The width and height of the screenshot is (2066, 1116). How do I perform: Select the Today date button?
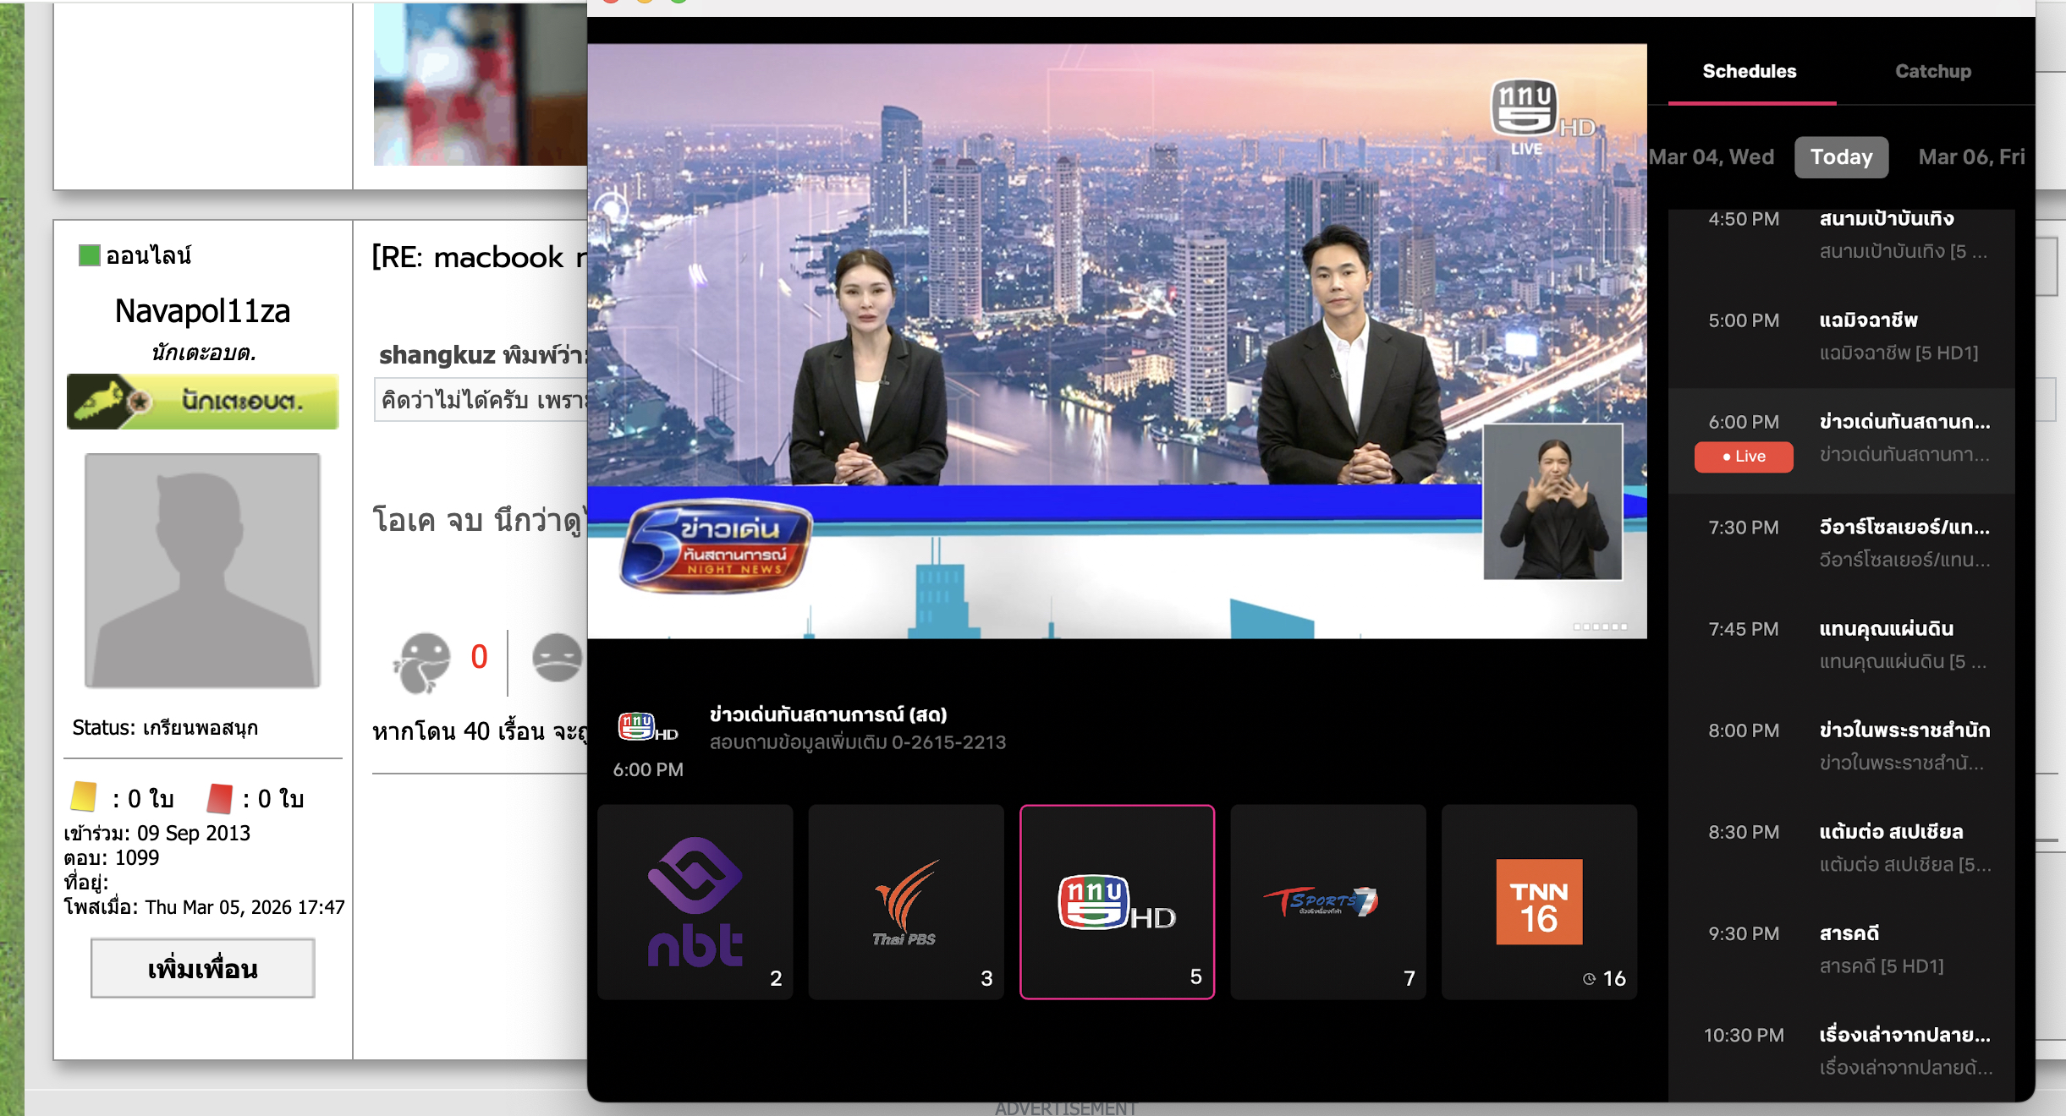(x=1841, y=157)
